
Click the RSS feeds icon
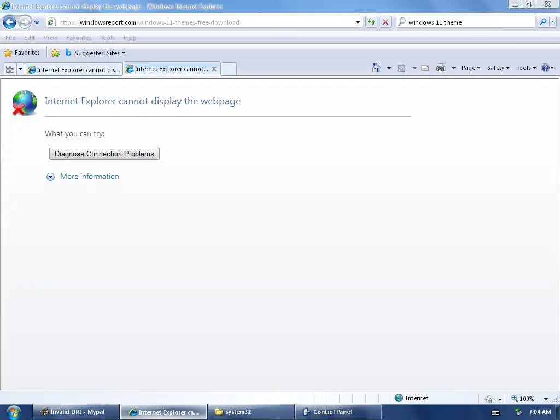pyautogui.click(x=401, y=68)
